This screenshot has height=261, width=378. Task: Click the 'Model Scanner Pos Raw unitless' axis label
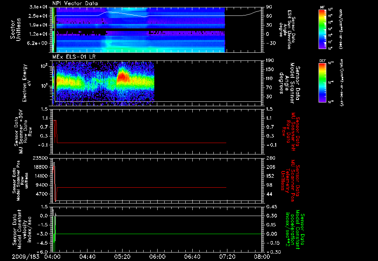coord(20,181)
